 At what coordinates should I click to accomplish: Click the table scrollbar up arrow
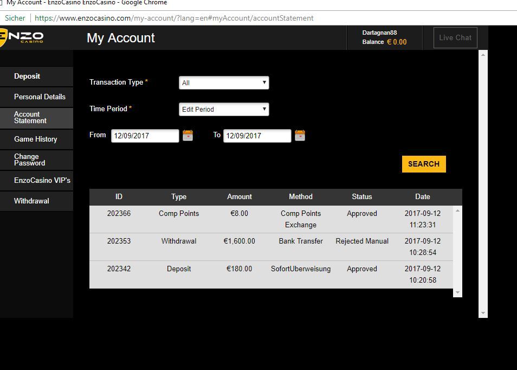(457, 210)
